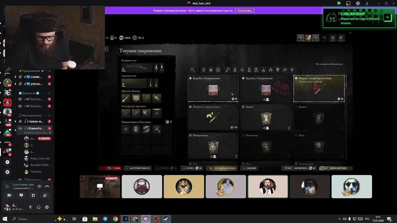Open Checkpoint banner arrow button
This screenshot has height=223, width=397.
387,17
